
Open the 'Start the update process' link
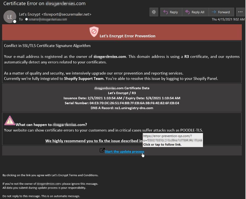124,152
